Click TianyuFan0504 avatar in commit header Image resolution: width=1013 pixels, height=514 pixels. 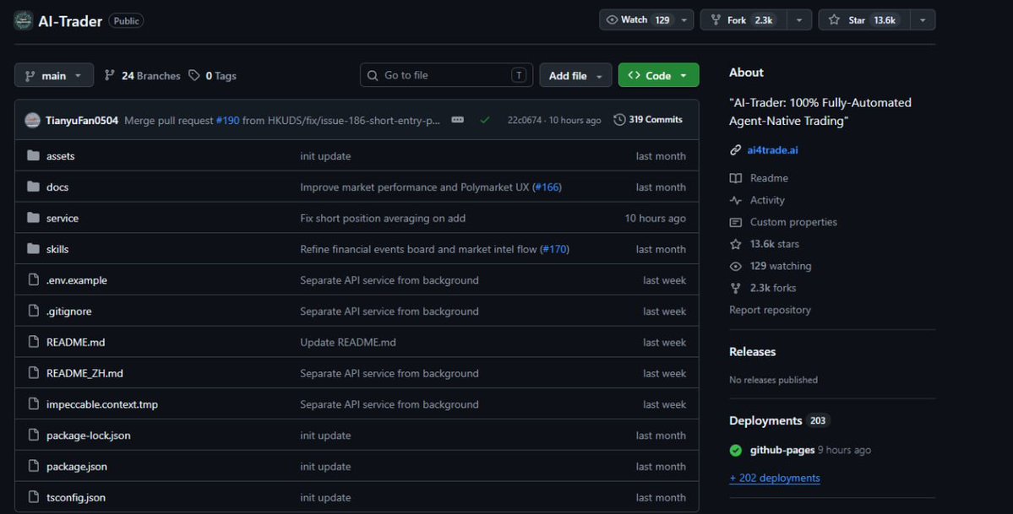point(32,120)
